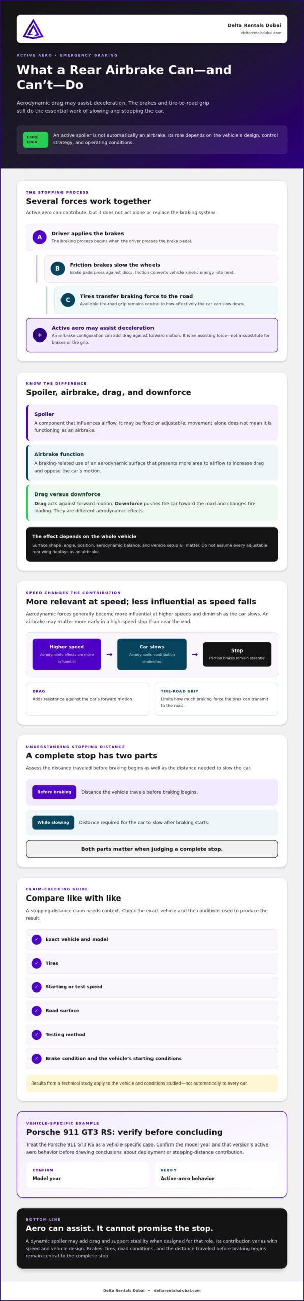Viewport: 304px width, 1301px height.
Task: Select the black Stop box
Action: click(x=237, y=654)
